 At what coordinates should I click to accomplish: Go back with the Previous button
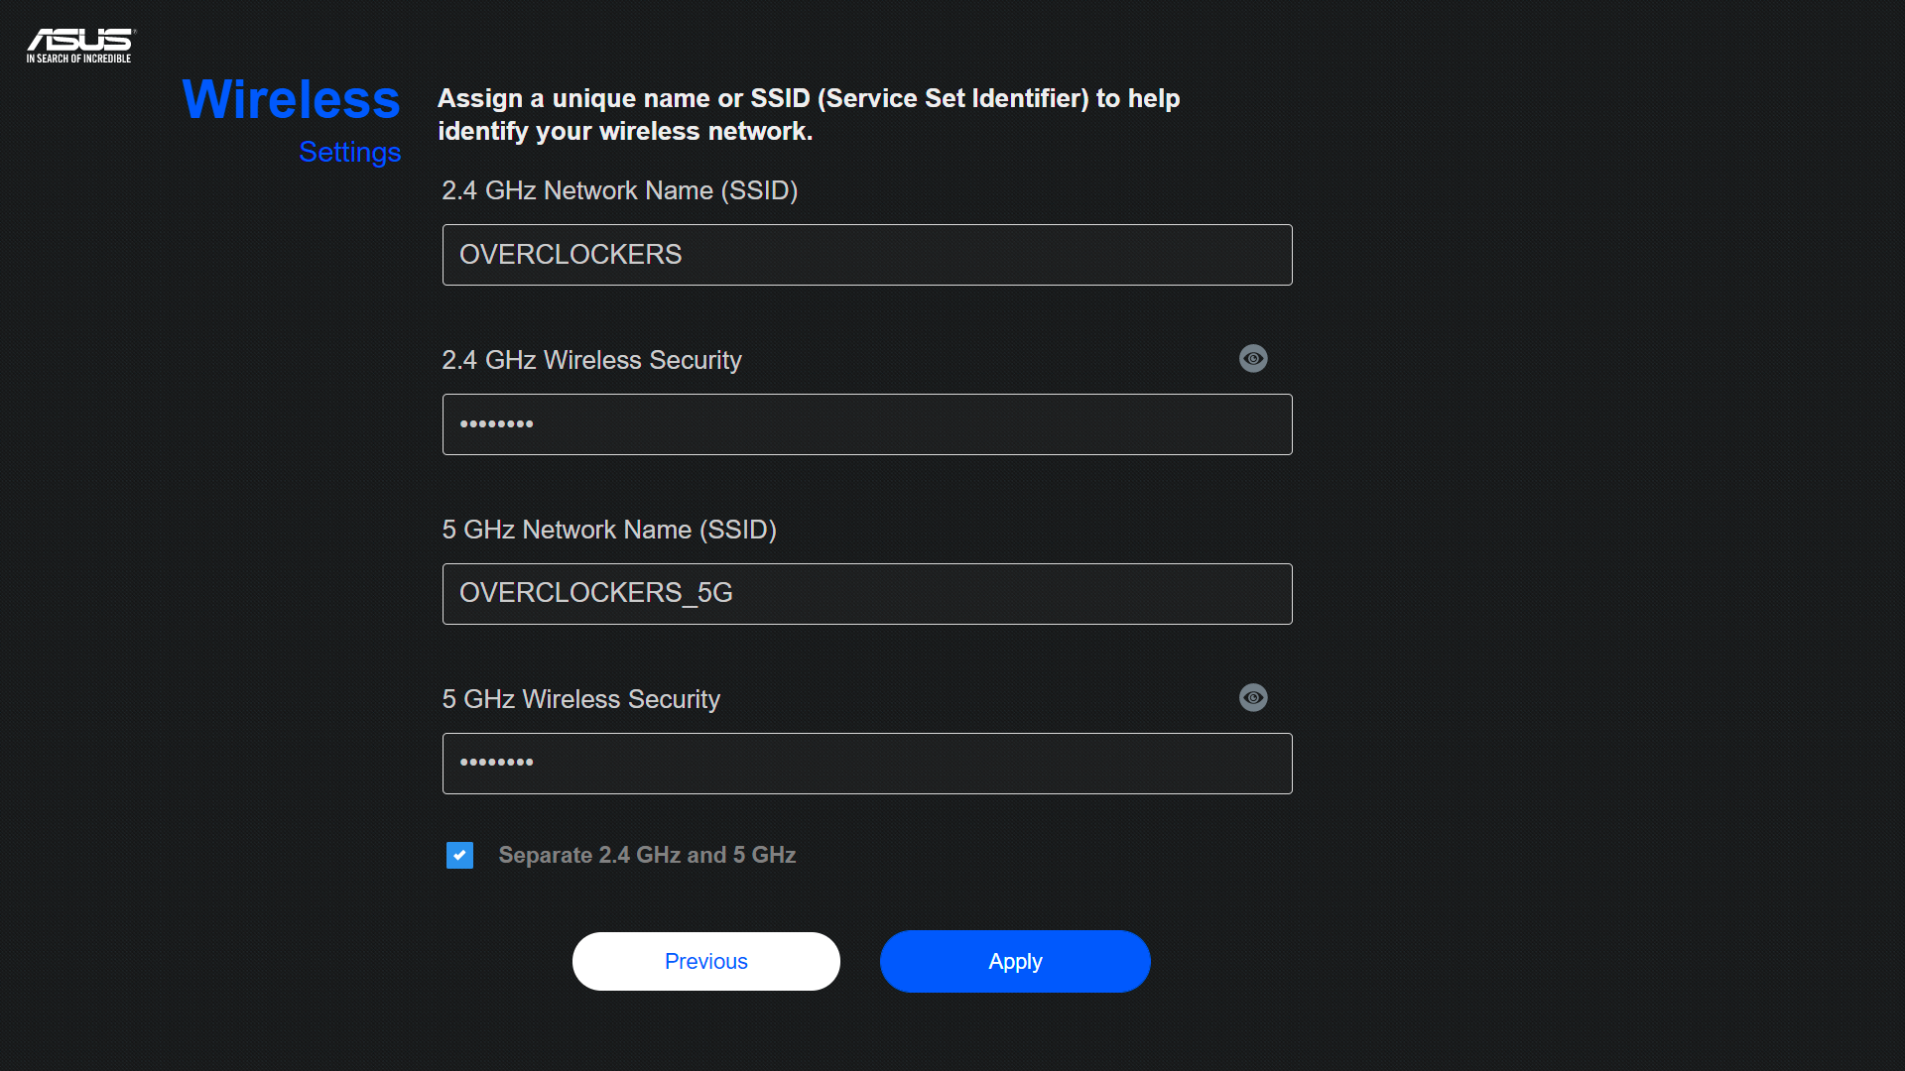705,961
